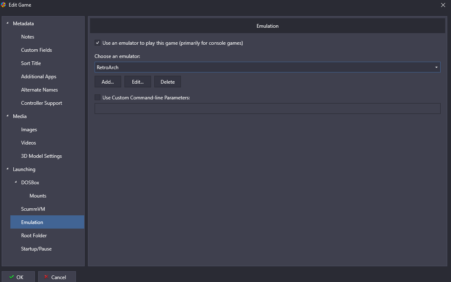The image size is (451, 282).
Task: Select the Emulation tree item
Action: point(47,222)
